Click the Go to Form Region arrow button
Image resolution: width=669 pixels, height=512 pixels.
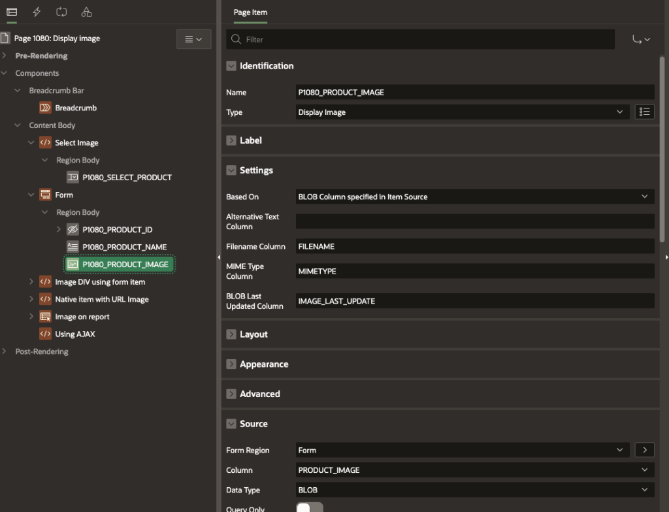click(644, 450)
